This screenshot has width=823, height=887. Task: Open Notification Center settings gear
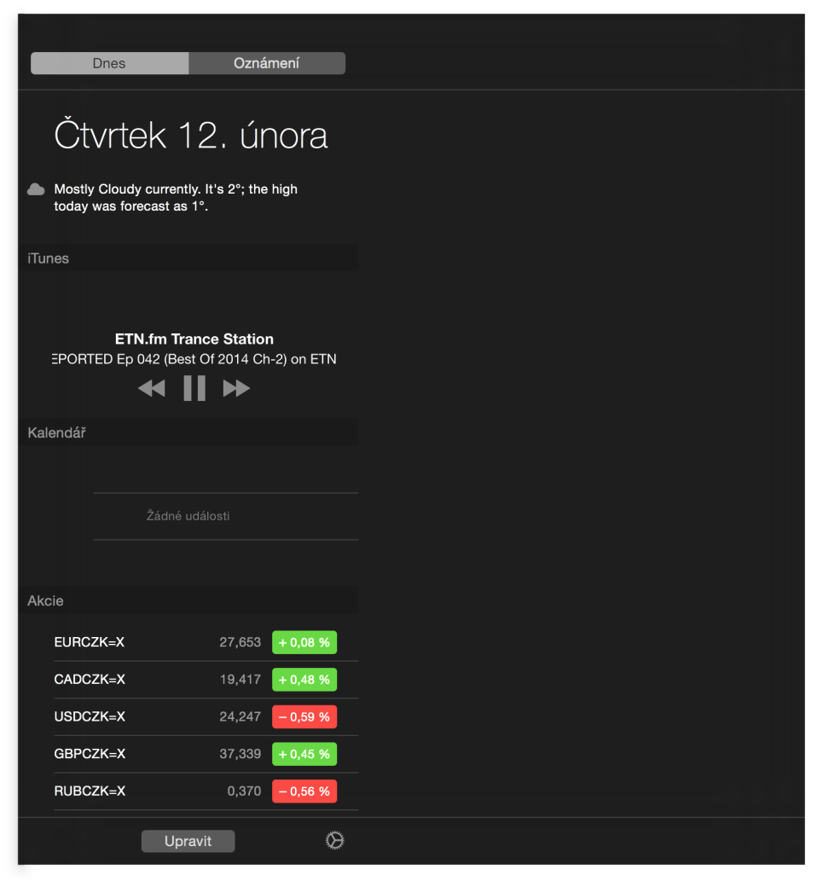click(334, 840)
